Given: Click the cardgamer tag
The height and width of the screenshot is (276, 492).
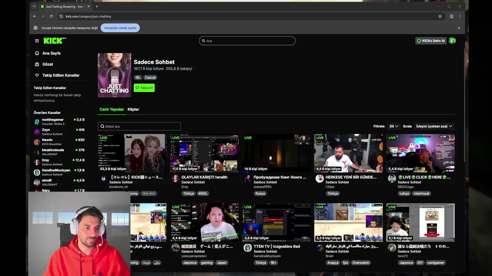Looking at the screenshot, I should coord(435,263).
